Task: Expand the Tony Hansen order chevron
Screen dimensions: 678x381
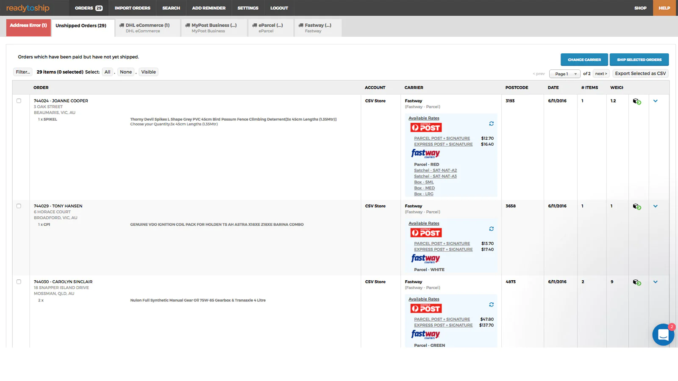Action: [x=655, y=206]
